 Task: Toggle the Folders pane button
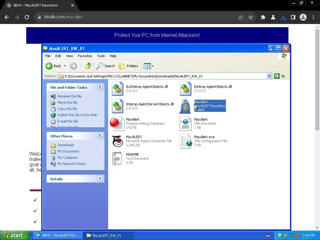pos(128,66)
